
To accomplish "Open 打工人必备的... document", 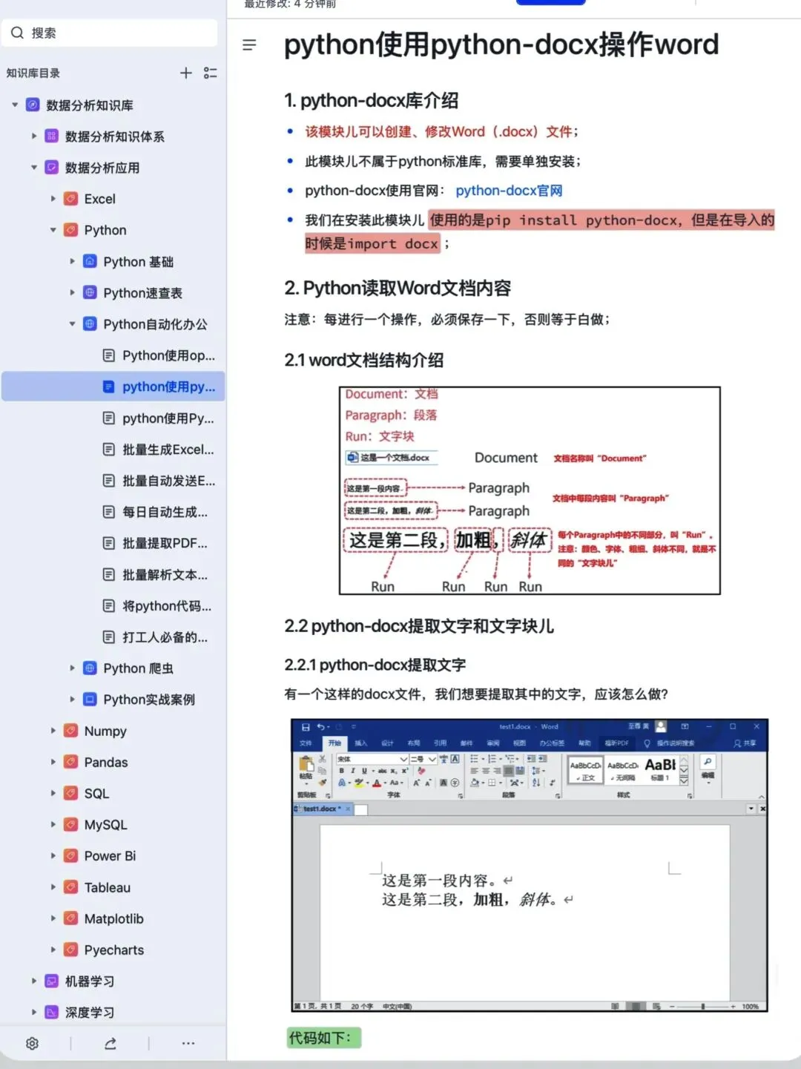I will pyautogui.click(x=156, y=637).
